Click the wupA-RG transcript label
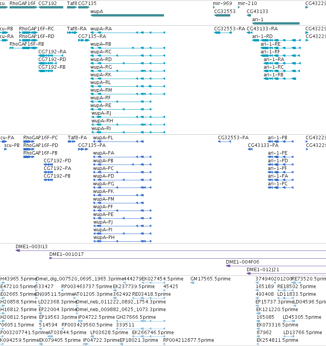The width and height of the screenshot is (326, 346). pos(101,67)
